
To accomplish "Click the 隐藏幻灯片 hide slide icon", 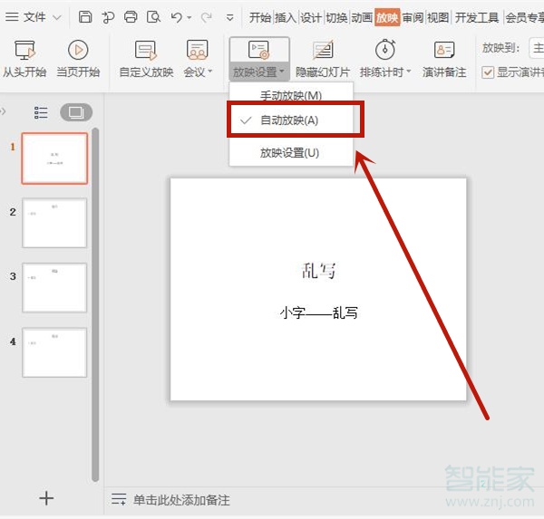I will [322, 52].
